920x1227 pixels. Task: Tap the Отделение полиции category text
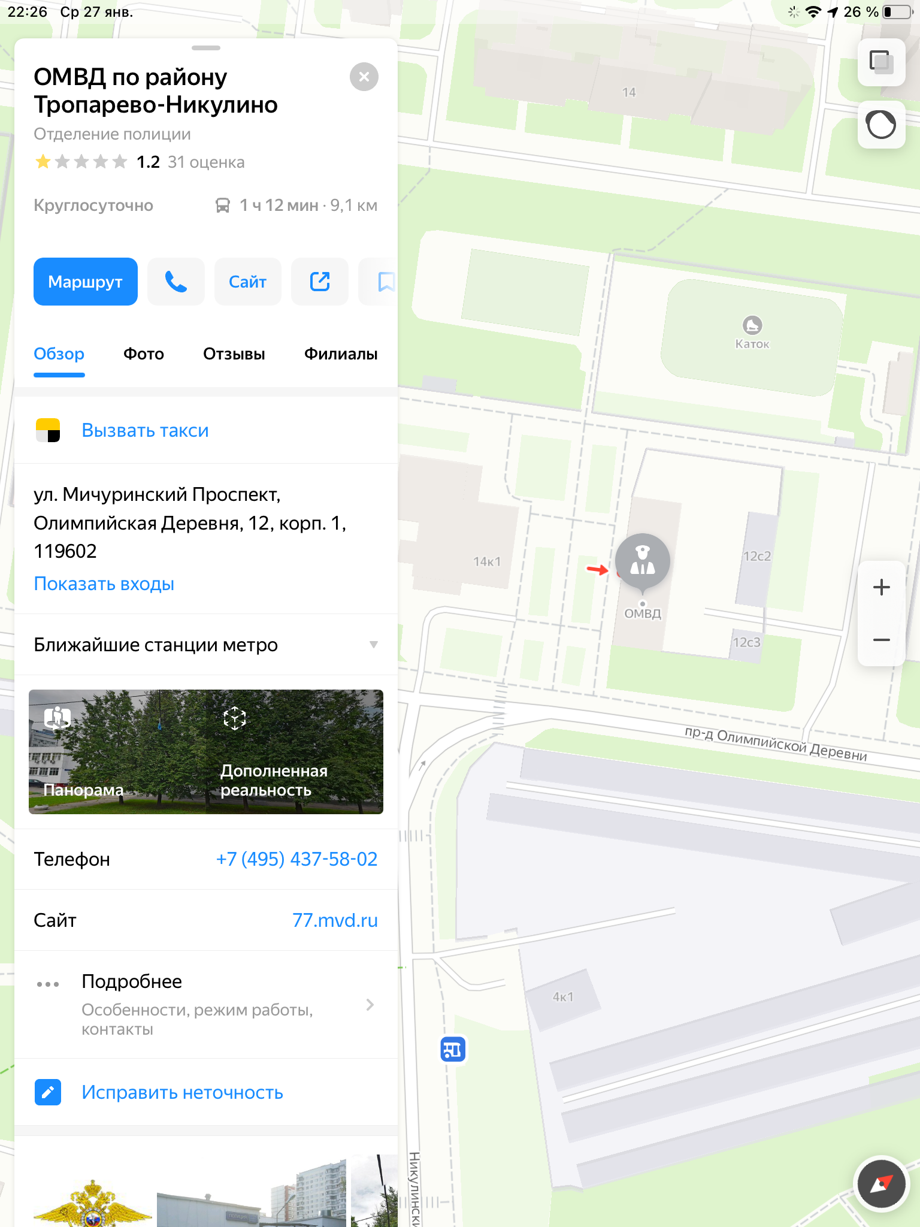click(113, 134)
